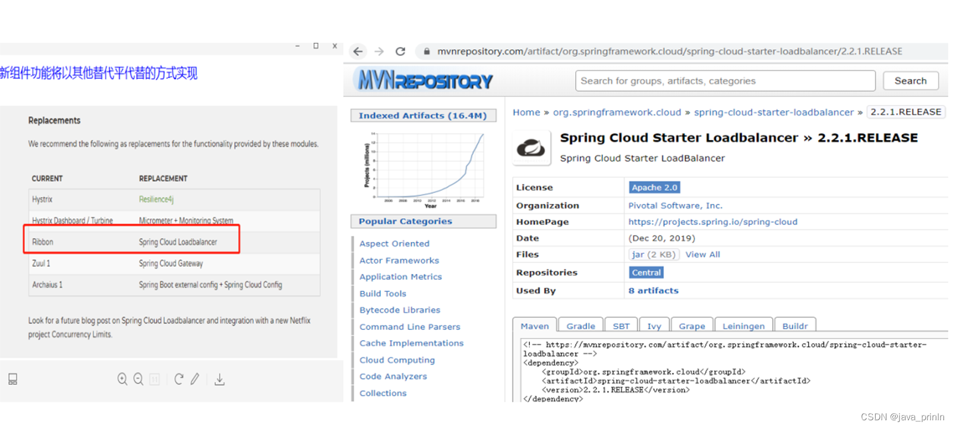Image resolution: width=953 pixels, height=428 pixels.
Task: Click the Zuul 1 table cell
Action: pos(41,263)
